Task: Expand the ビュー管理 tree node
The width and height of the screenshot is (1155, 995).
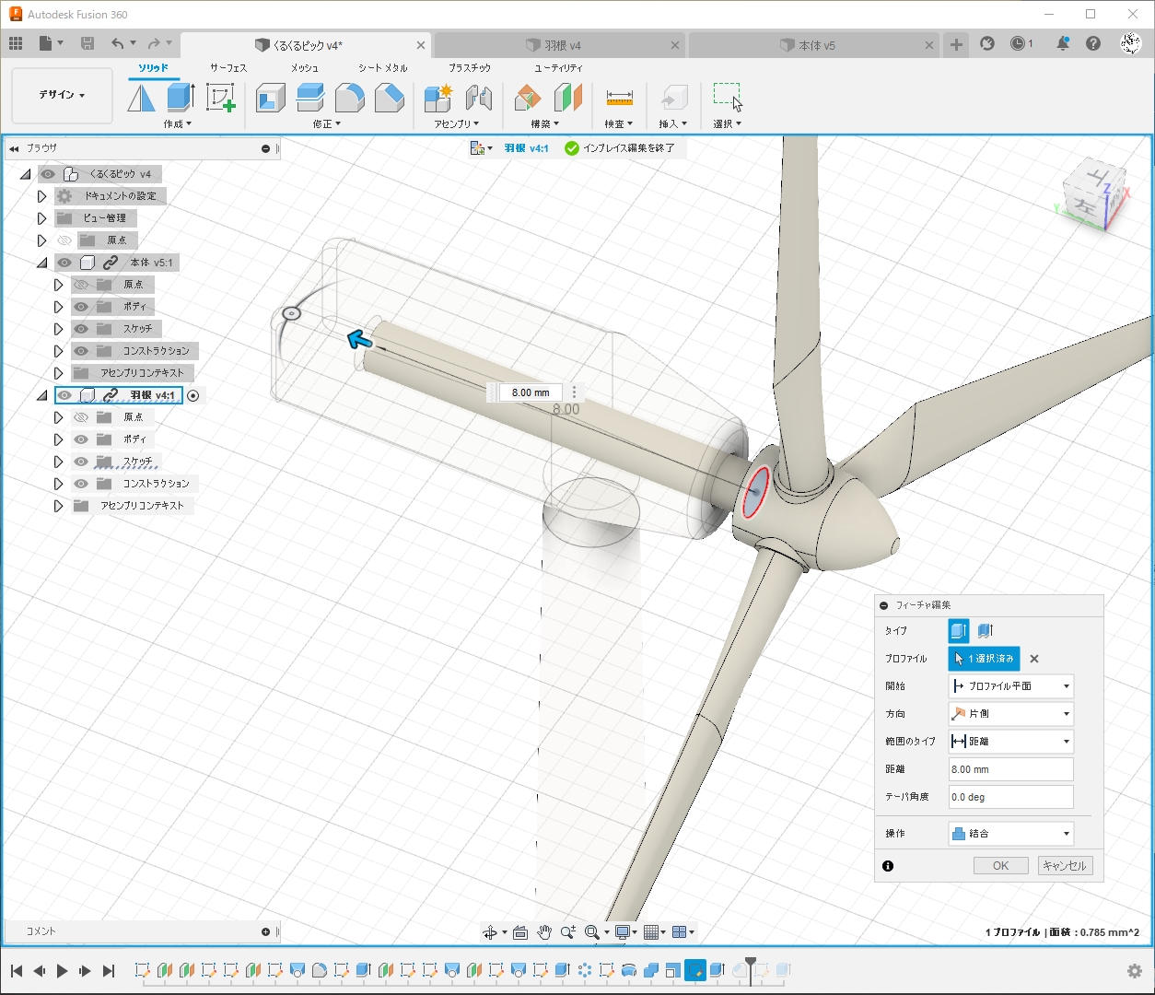Action: 41,218
